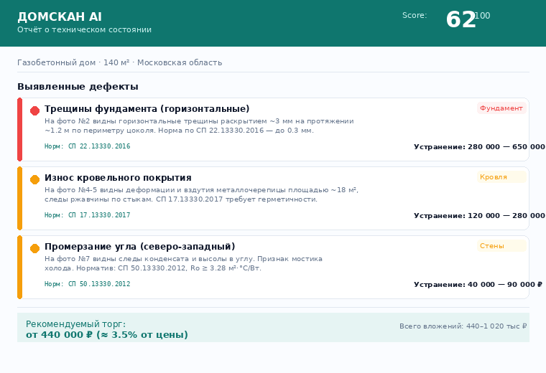Click Всего вложений: 440–1 020 тыс ₽
Image resolution: width=546 pixels, height=373 pixels.
(x=463, y=326)
